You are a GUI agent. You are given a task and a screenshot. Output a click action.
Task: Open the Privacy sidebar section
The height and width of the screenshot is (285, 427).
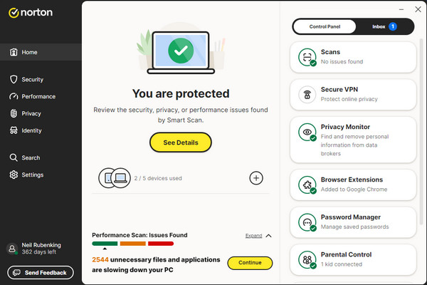coord(31,113)
